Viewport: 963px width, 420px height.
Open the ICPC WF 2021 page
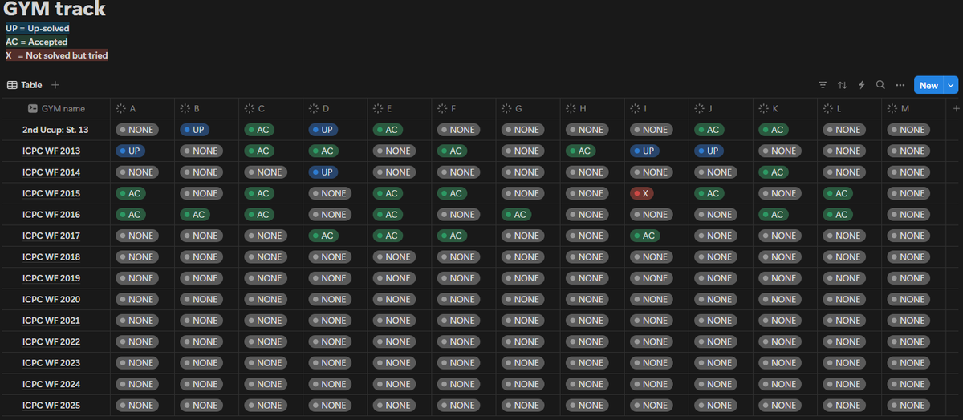[x=51, y=321]
